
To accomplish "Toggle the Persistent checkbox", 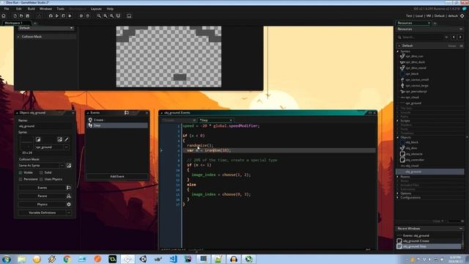I will pyautogui.click(x=21, y=179).
